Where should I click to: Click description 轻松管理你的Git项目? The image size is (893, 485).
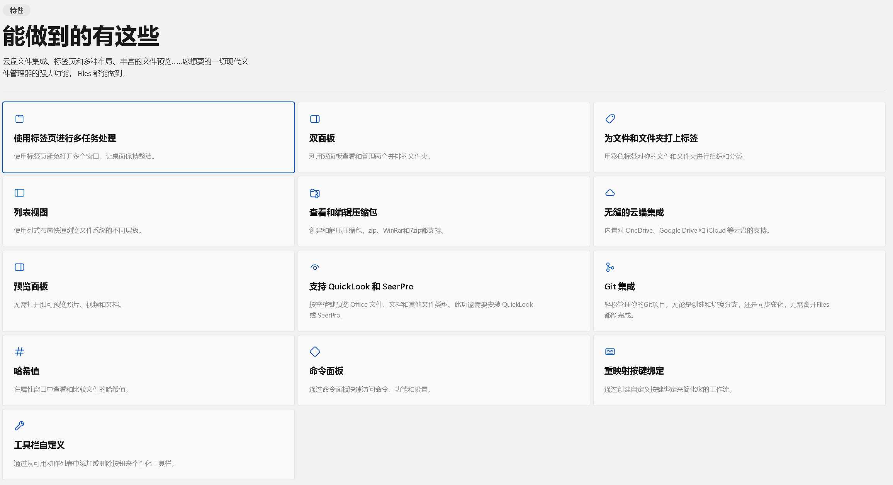[717, 310]
